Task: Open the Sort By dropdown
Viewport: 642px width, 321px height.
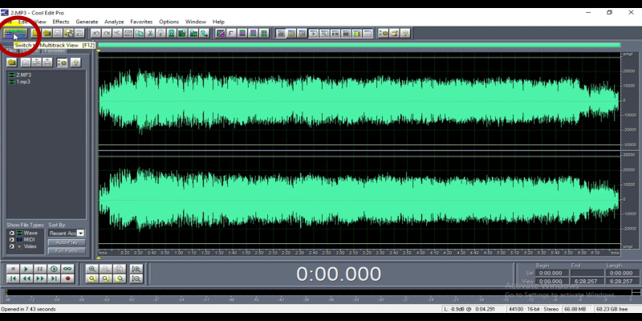Action: [80, 233]
